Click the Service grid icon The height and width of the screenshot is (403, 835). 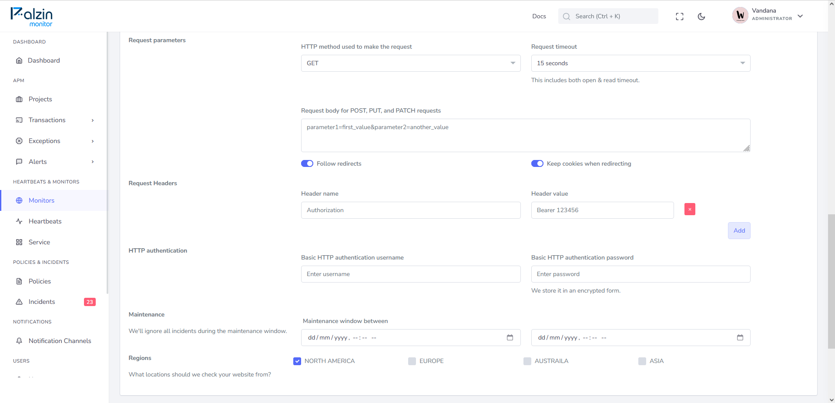point(19,242)
